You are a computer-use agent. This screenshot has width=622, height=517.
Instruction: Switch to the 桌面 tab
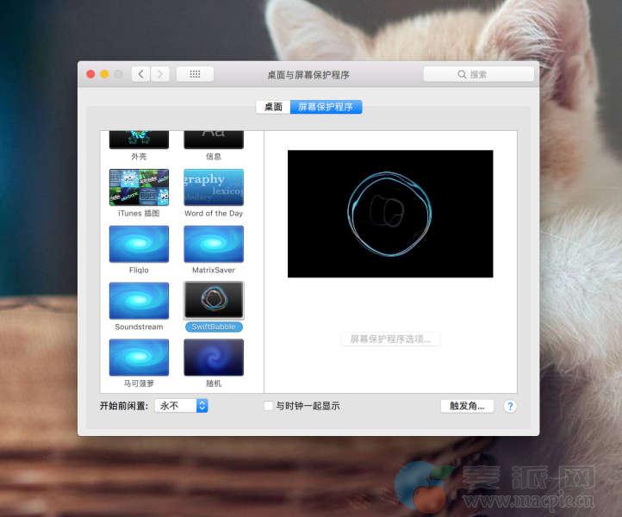click(273, 107)
